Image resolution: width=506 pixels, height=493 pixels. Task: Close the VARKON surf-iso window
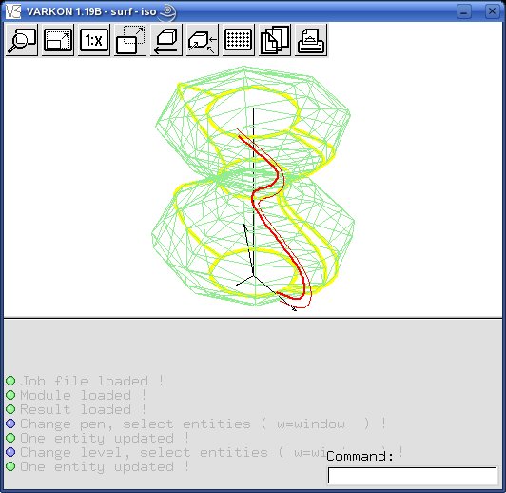coord(492,11)
